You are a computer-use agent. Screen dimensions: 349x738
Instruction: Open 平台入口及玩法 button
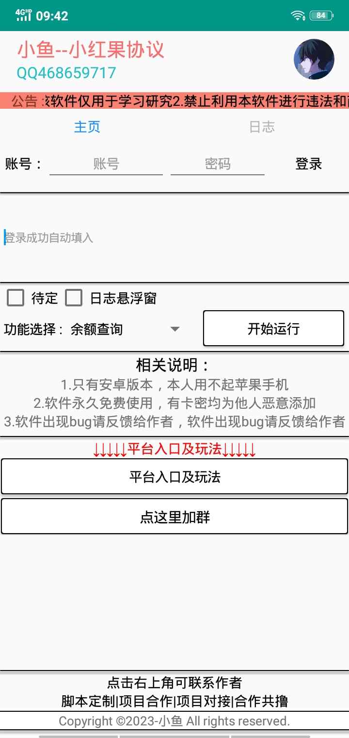[174, 476]
